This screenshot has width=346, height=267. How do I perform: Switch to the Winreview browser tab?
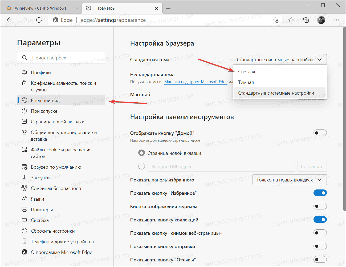point(40,8)
